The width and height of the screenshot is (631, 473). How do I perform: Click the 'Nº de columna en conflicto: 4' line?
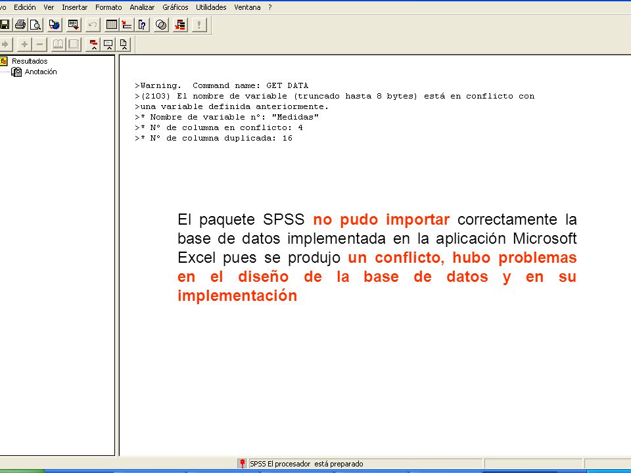pos(219,127)
